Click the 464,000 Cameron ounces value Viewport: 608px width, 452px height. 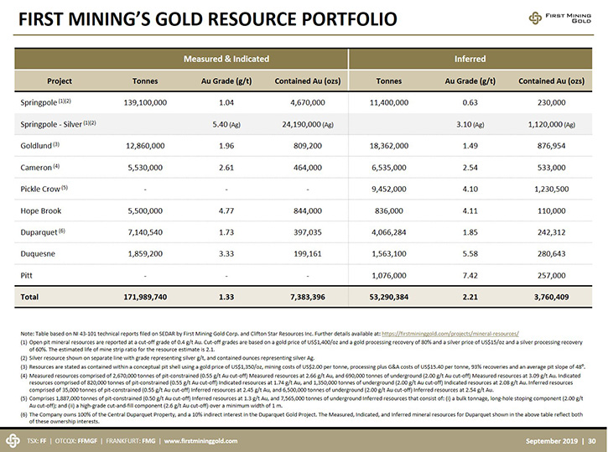(308, 168)
